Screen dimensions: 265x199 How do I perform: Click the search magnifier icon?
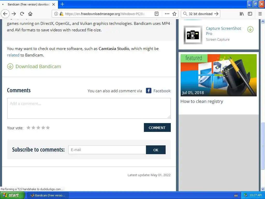[185, 14]
